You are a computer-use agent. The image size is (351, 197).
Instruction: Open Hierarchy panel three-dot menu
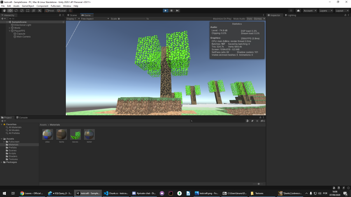[x=63, y=15]
